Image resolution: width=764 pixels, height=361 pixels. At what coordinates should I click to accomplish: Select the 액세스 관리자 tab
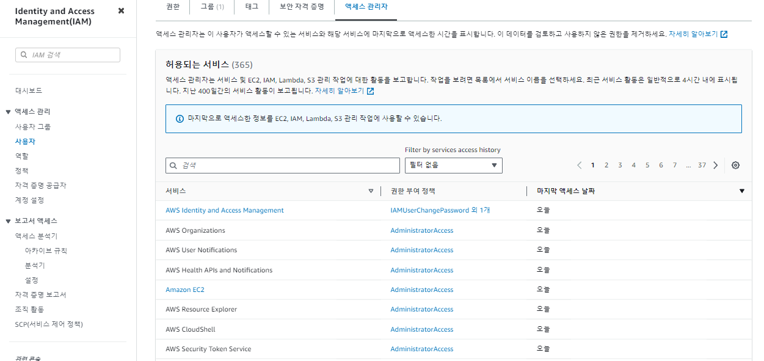tap(366, 7)
